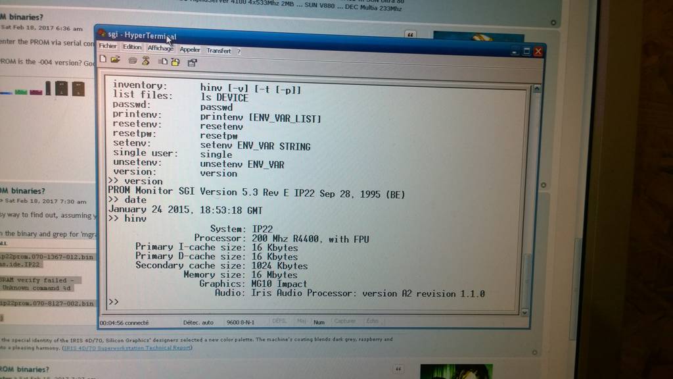Viewport: 673px width, 379px height.
Task: Click the Send file toolbar icon
Action: point(163,61)
